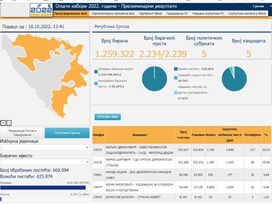Click the processed polling stations legend marker

coord(96,69)
